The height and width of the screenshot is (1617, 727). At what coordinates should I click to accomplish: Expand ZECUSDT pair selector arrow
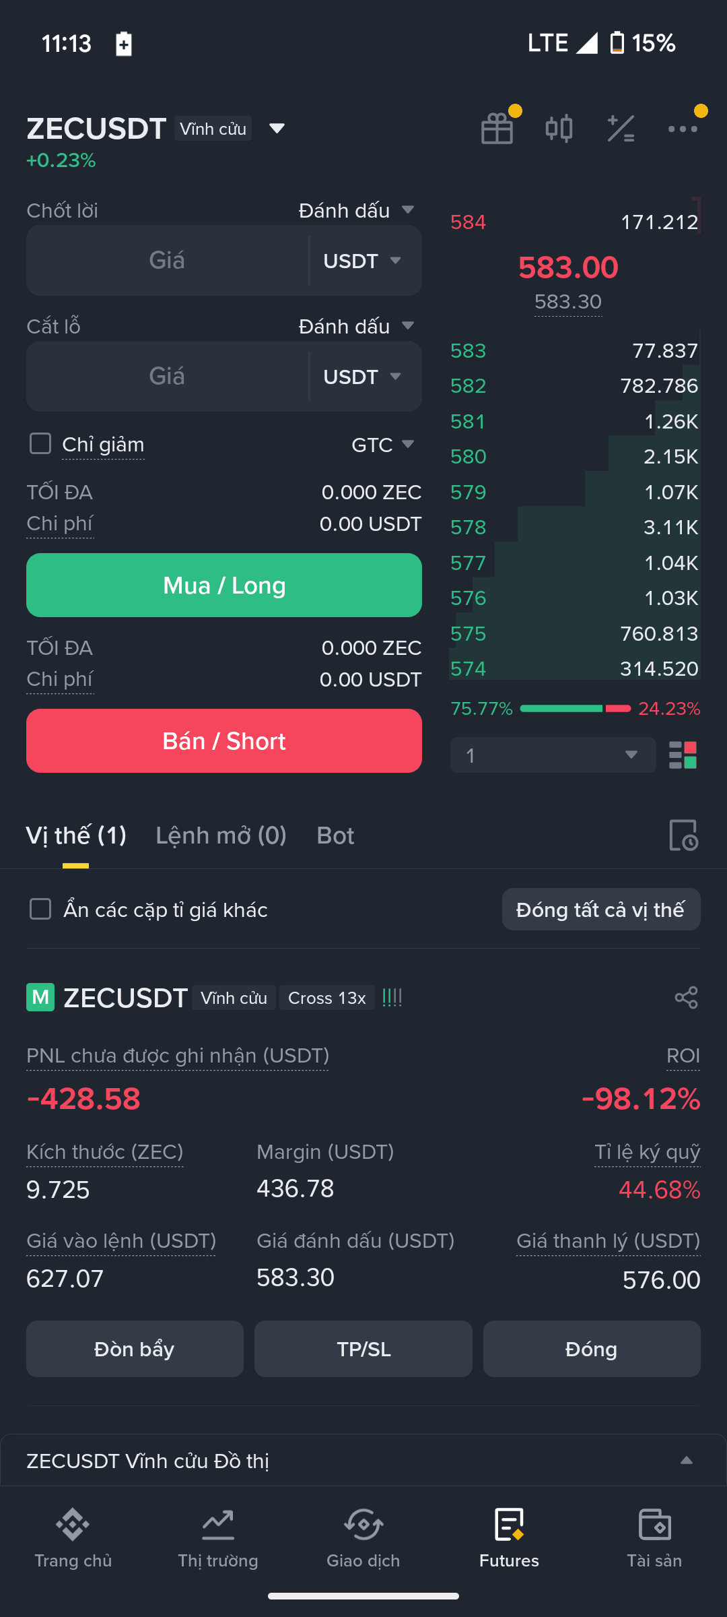[x=277, y=128]
